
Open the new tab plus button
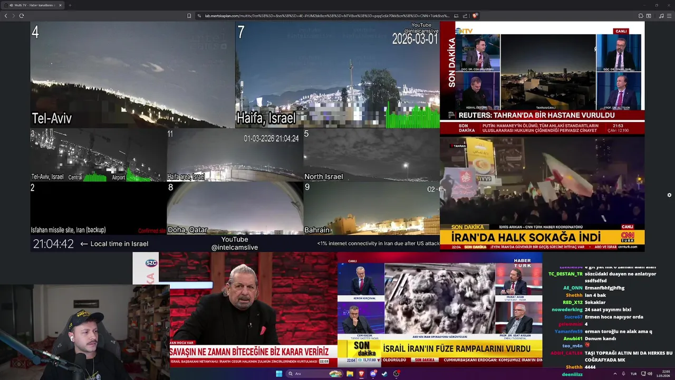[70, 5]
